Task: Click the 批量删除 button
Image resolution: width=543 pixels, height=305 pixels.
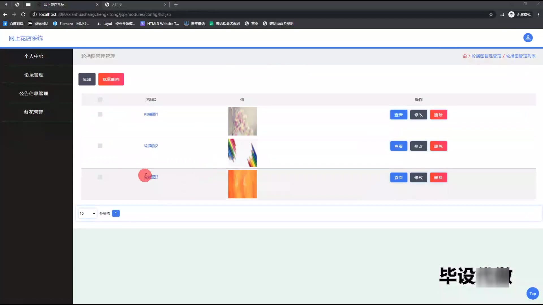Action: pyautogui.click(x=111, y=79)
